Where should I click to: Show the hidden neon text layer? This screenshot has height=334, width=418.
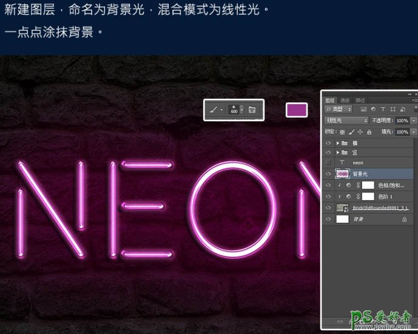click(328, 163)
